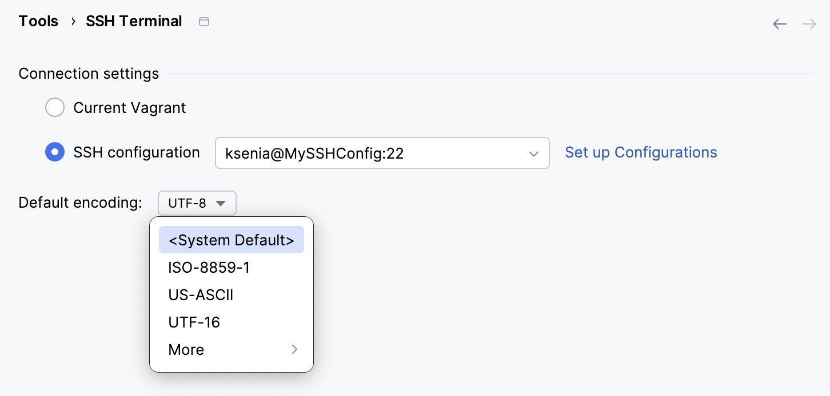Open Set up Configurations link
The height and width of the screenshot is (396, 830).
[x=640, y=152]
